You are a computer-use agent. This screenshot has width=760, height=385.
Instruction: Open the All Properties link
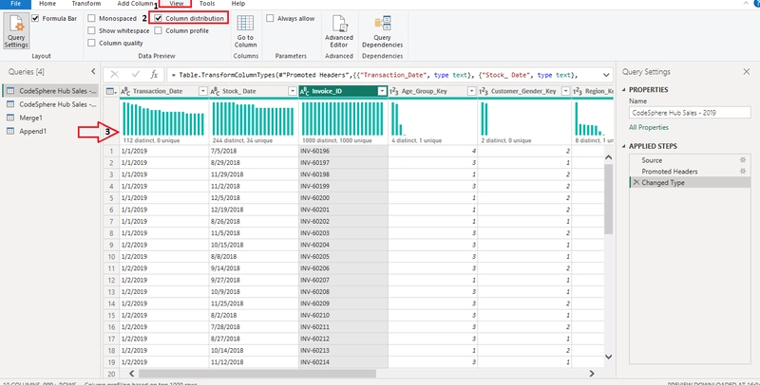pyautogui.click(x=649, y=128)
